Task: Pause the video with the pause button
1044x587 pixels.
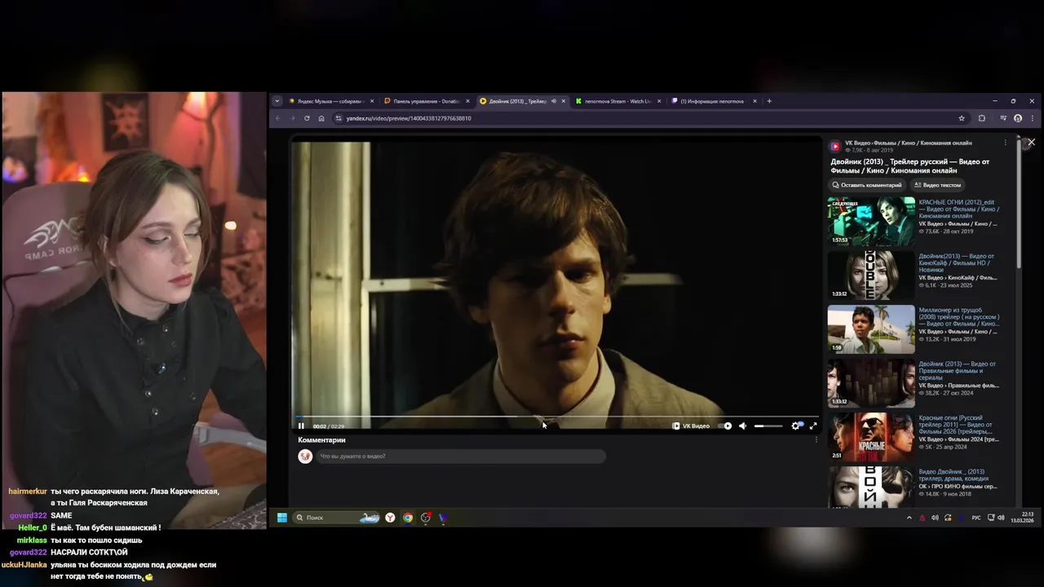Action: coord(301,426)
